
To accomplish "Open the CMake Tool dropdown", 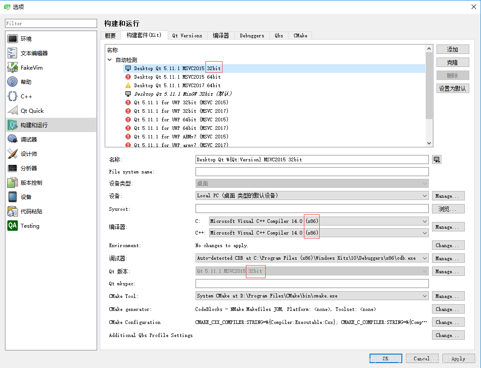I will [x=423, y=296].
